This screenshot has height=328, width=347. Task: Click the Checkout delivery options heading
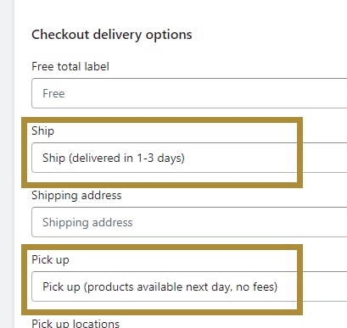coord(112,35)
